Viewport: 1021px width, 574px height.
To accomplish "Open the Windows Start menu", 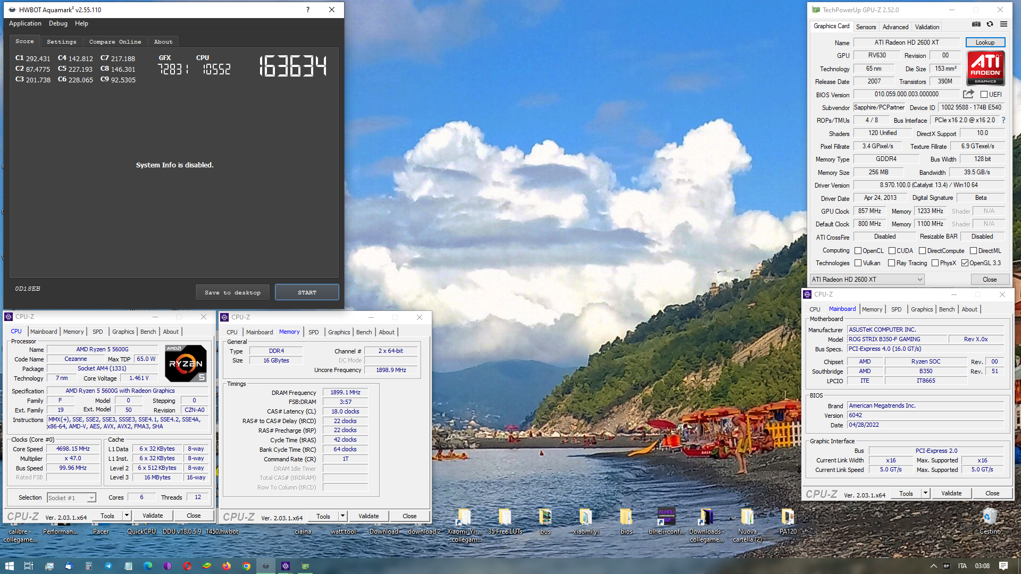I will [9, 566].
